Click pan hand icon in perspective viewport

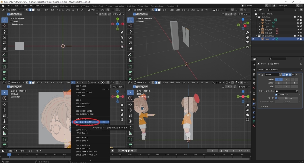point(248,37)
